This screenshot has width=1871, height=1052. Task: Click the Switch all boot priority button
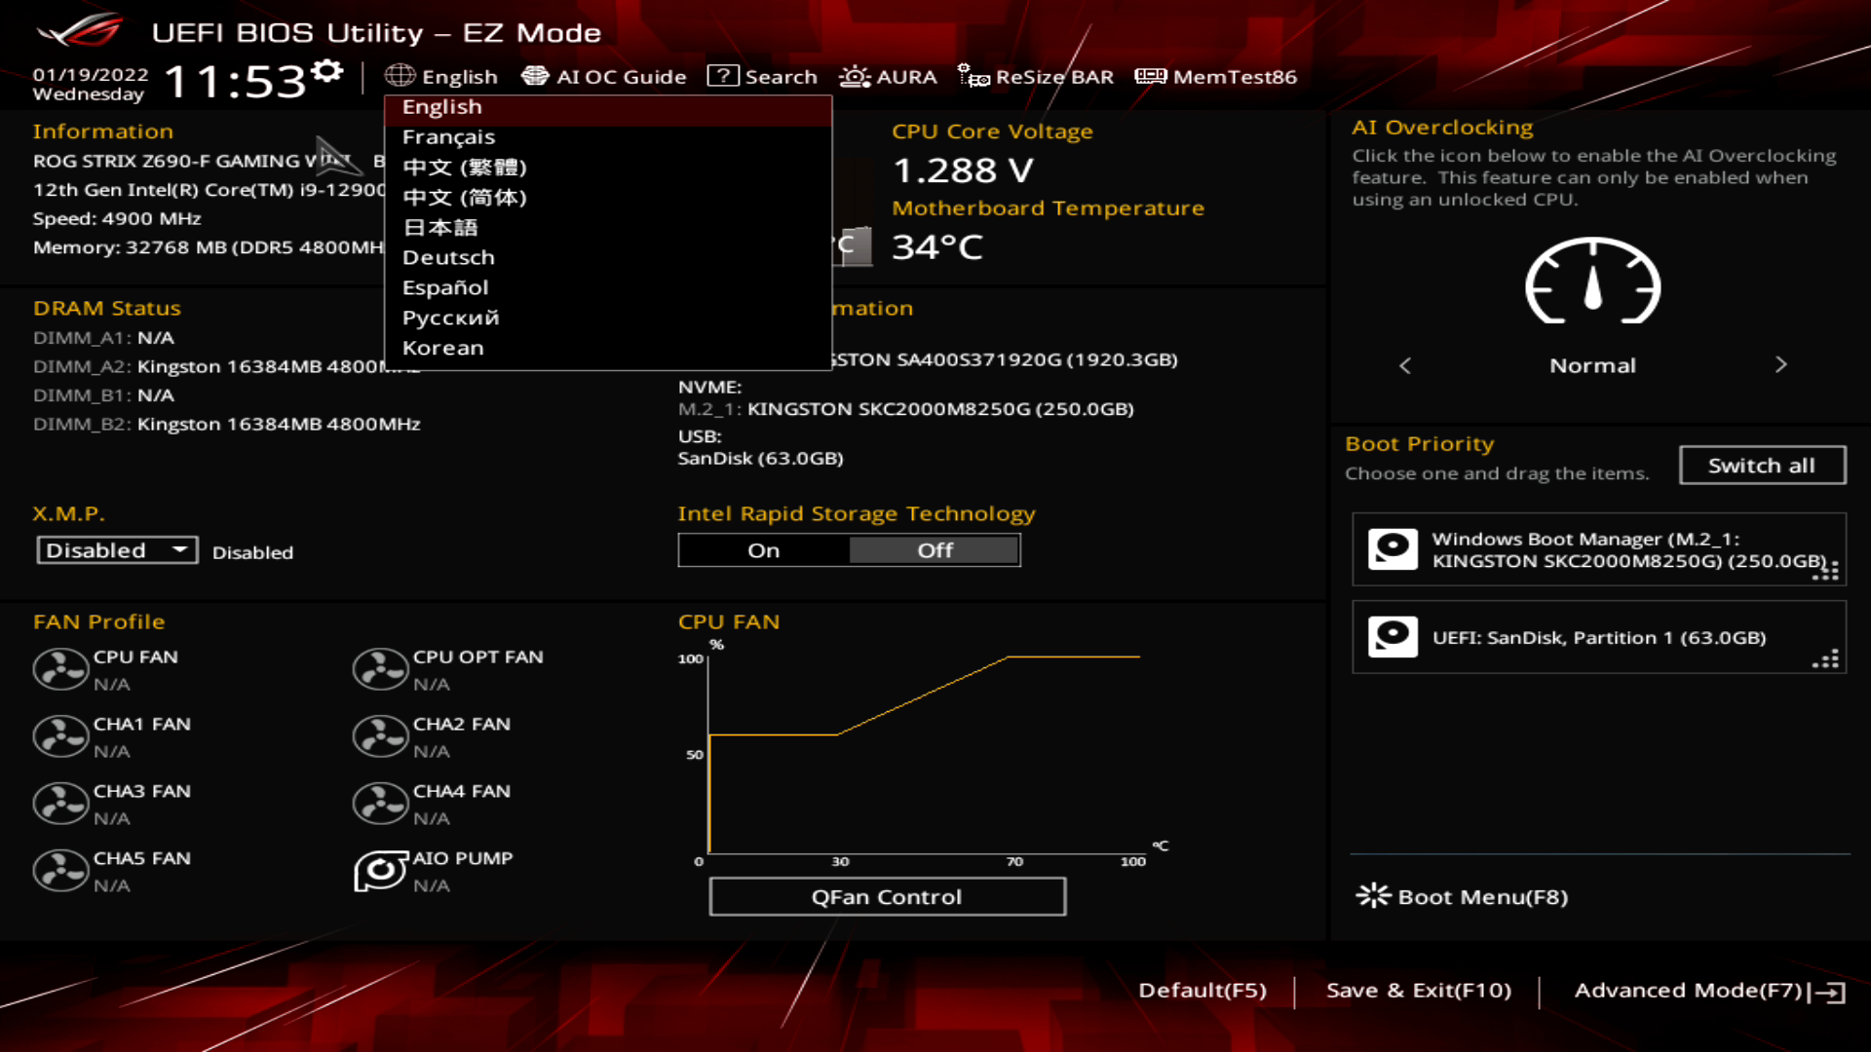tap(1762, 465)
